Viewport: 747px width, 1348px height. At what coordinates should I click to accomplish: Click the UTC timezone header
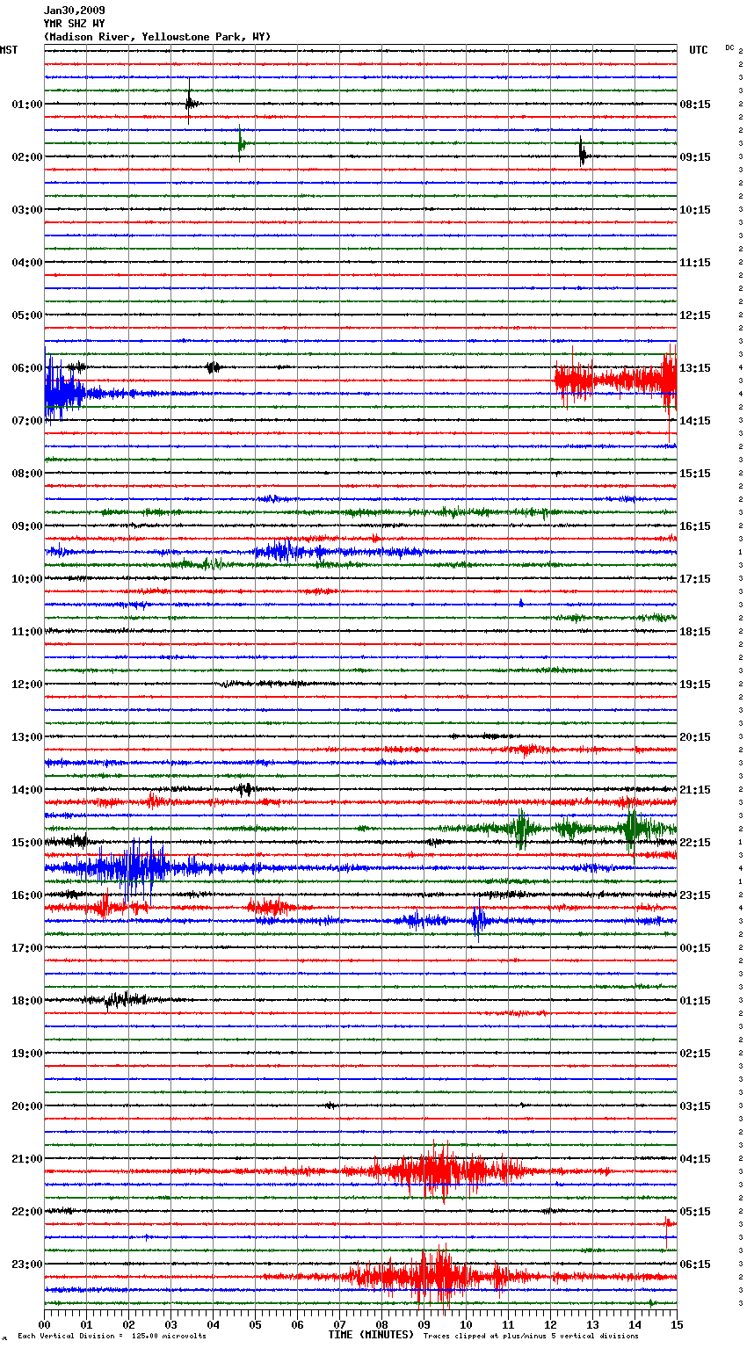point(698,50)
